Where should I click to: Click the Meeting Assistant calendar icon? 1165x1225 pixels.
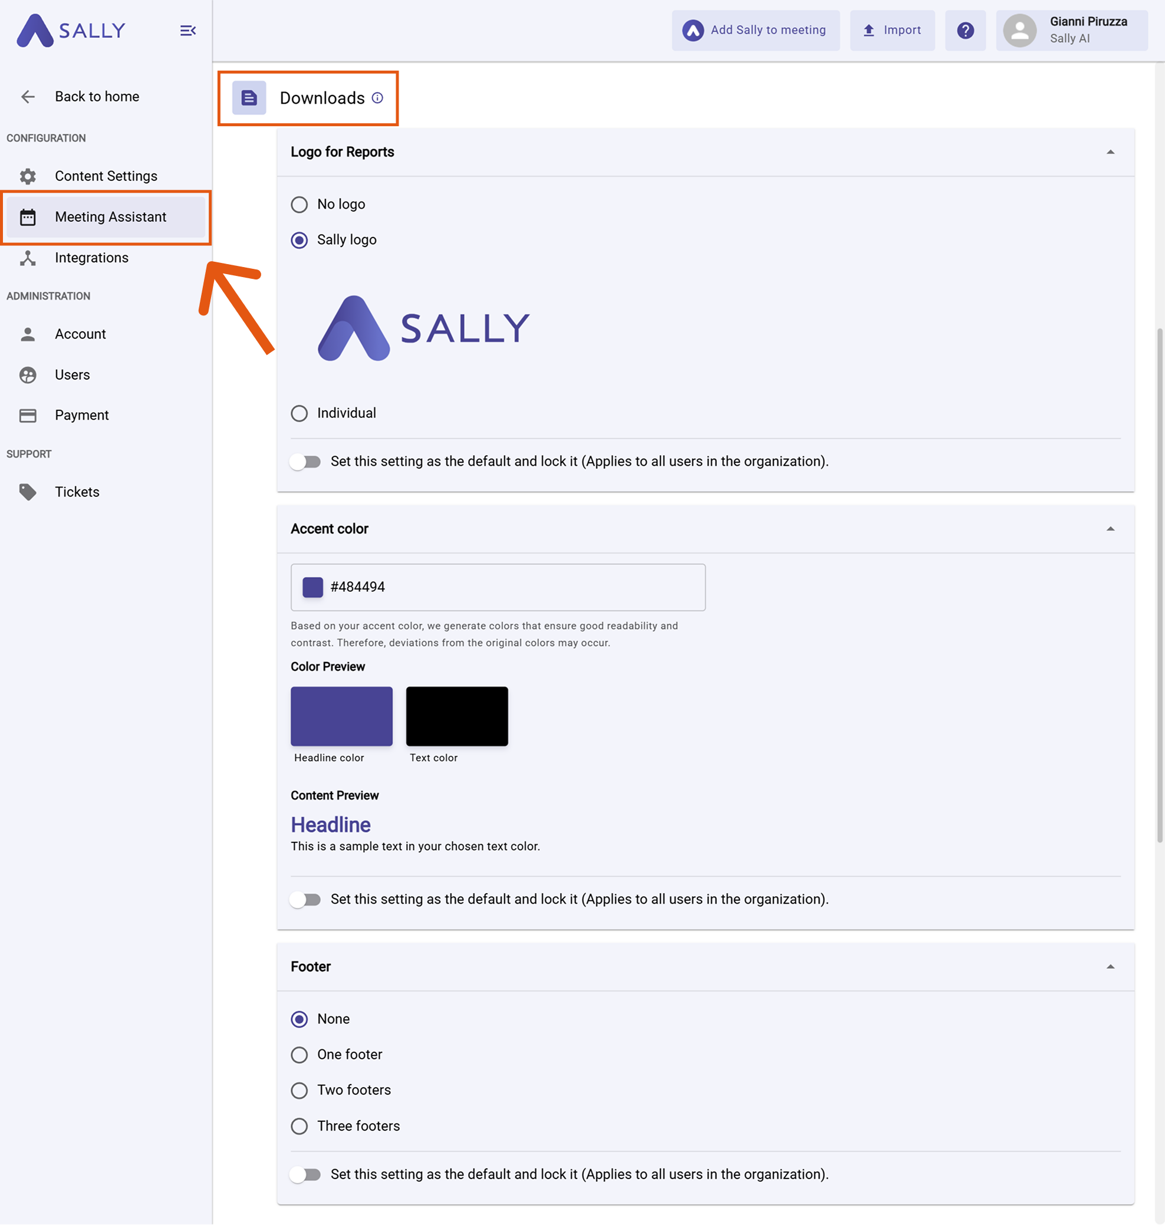(28, 218)
